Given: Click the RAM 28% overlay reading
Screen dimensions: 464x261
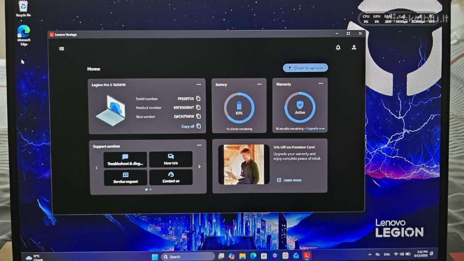Looking at the screenshot, I should point(388,19).
